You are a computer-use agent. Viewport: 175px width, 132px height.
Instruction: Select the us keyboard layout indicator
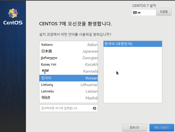pos(144,13)
